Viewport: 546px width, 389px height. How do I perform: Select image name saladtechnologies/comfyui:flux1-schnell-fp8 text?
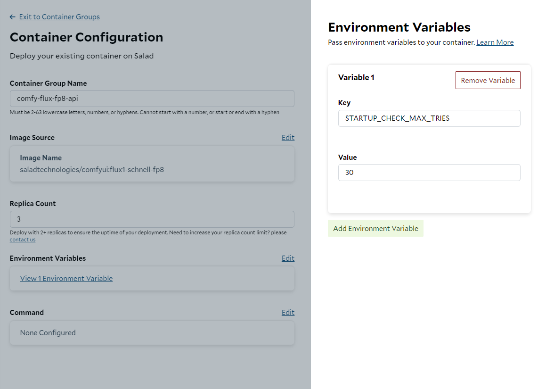(91, 169)
